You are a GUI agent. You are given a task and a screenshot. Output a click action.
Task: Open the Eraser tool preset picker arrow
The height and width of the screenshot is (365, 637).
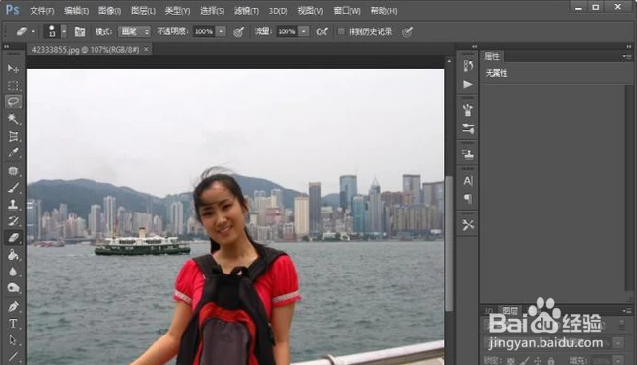click(x=33, y=31)
